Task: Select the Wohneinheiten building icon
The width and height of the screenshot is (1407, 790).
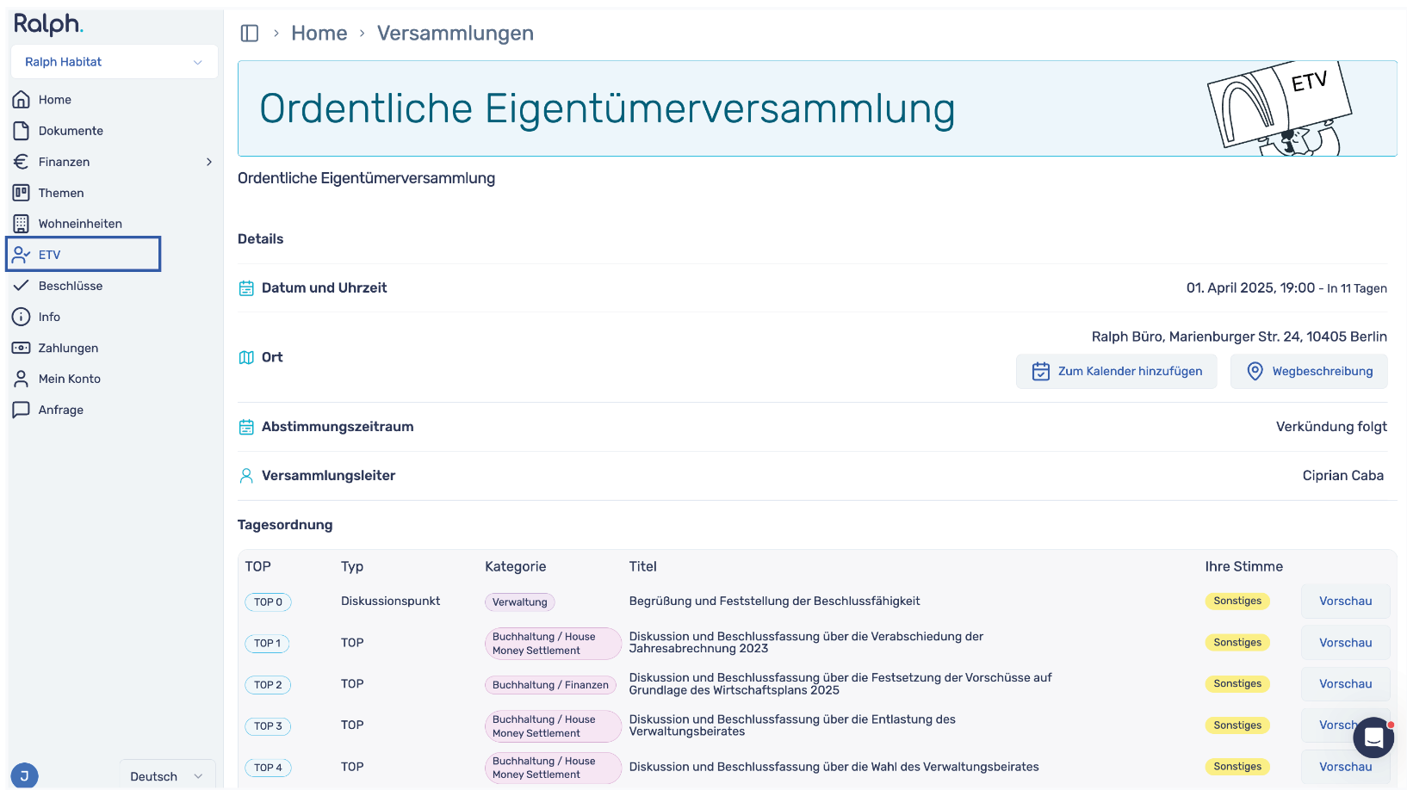Action: [22, 224]
